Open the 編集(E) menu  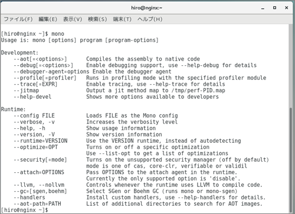48,19
